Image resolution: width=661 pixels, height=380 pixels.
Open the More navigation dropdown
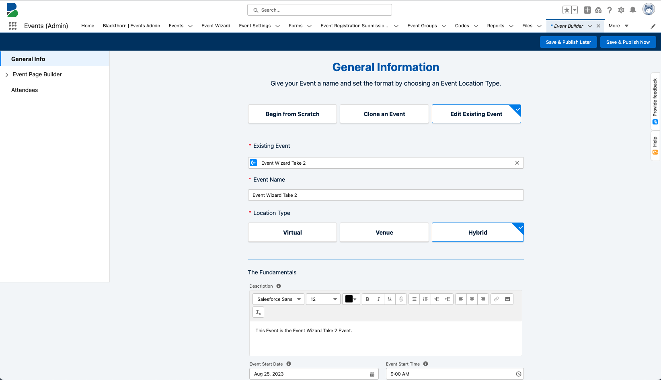tap(618, 26)
